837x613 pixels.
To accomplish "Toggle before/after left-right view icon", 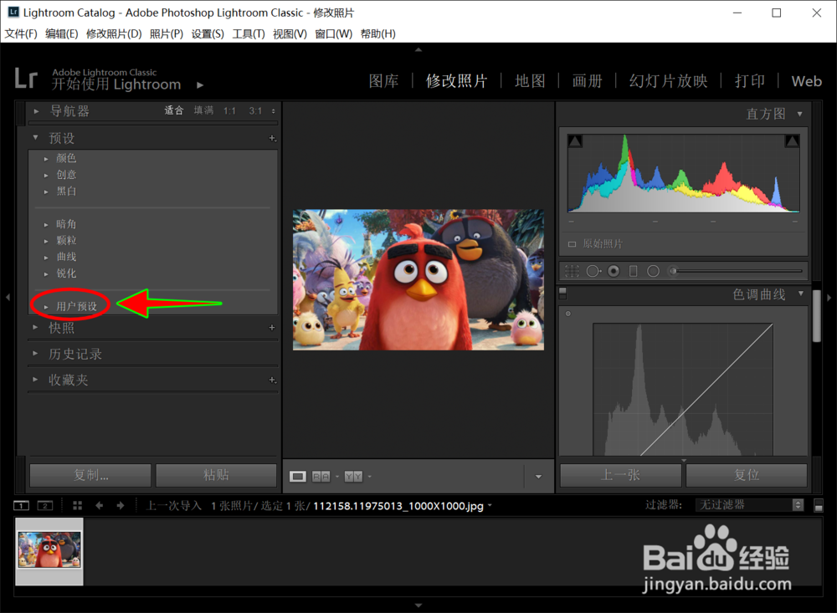I will [x=321, y=477].
